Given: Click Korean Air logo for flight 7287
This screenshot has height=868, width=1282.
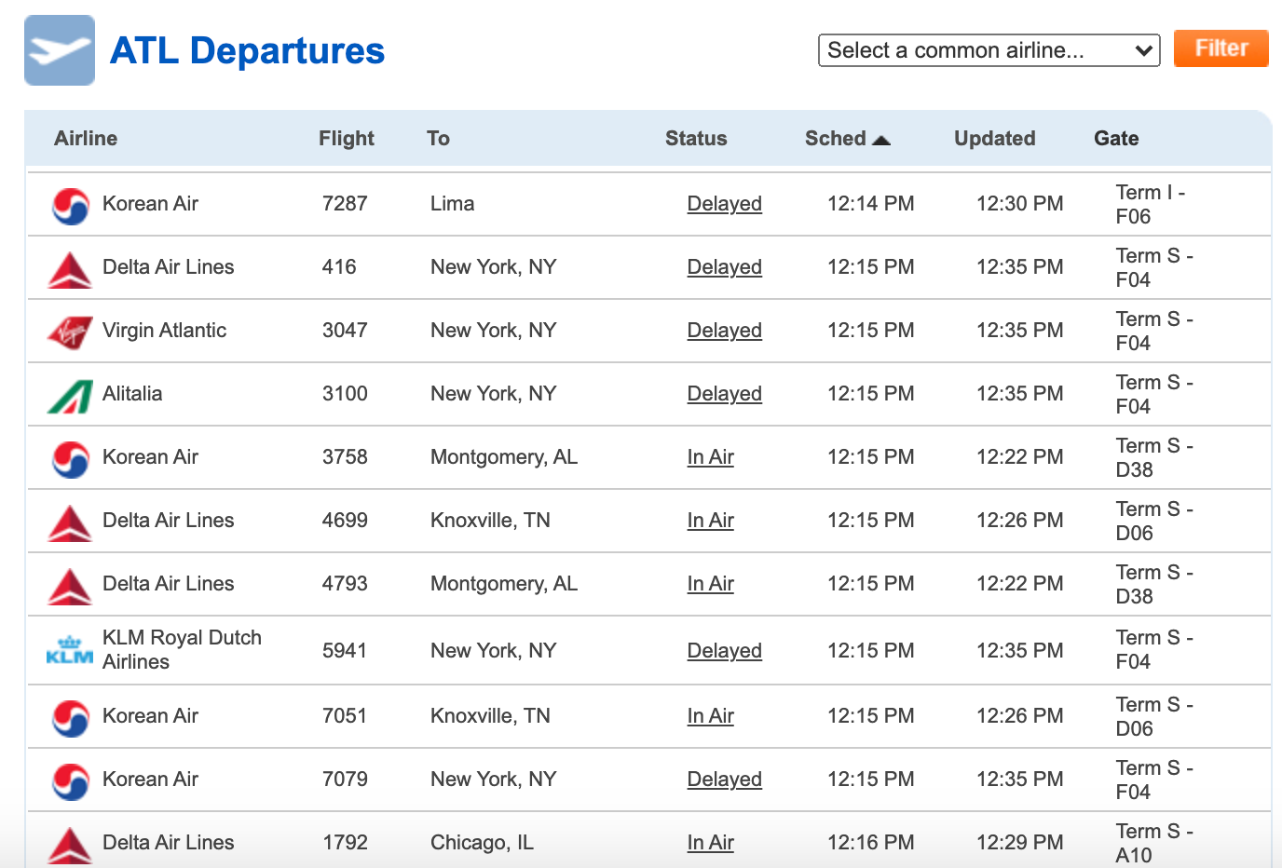Looking at the screenshot, I should [71, 206].
